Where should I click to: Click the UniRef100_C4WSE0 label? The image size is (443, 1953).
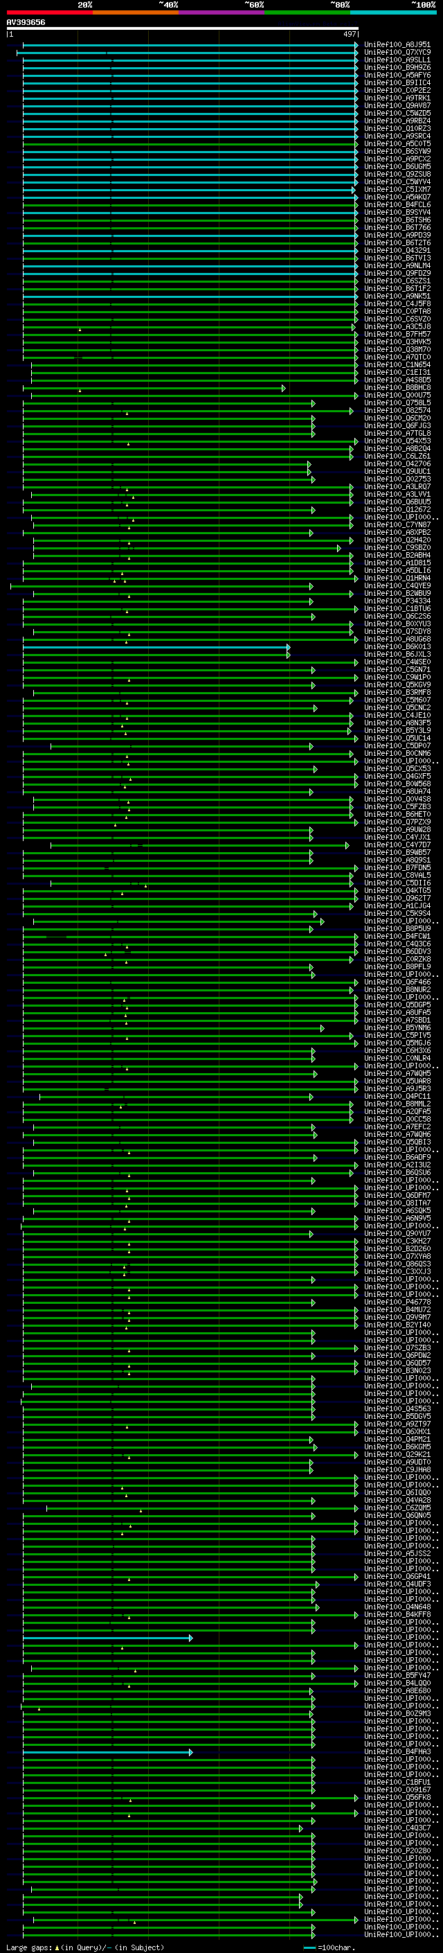point(397,662)
